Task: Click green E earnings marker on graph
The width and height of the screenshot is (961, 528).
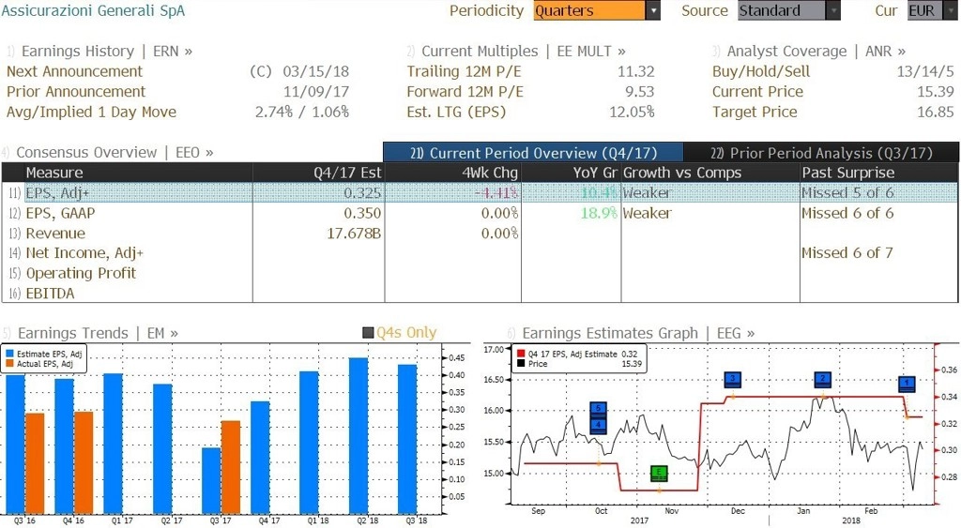Action: tap(659, 473)
